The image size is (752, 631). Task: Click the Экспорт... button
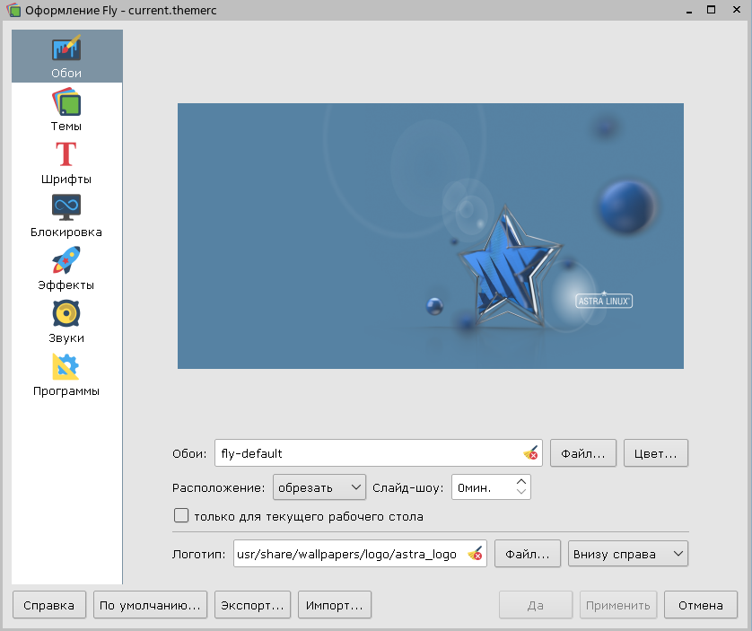(253, 605)
